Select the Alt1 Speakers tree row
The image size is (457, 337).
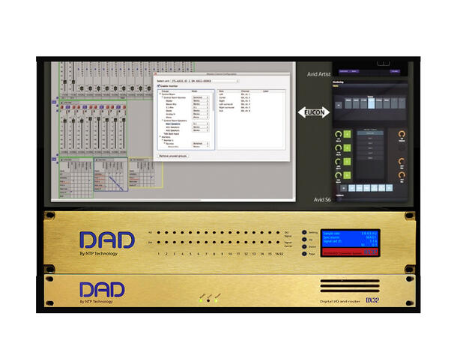coord(173,127)
